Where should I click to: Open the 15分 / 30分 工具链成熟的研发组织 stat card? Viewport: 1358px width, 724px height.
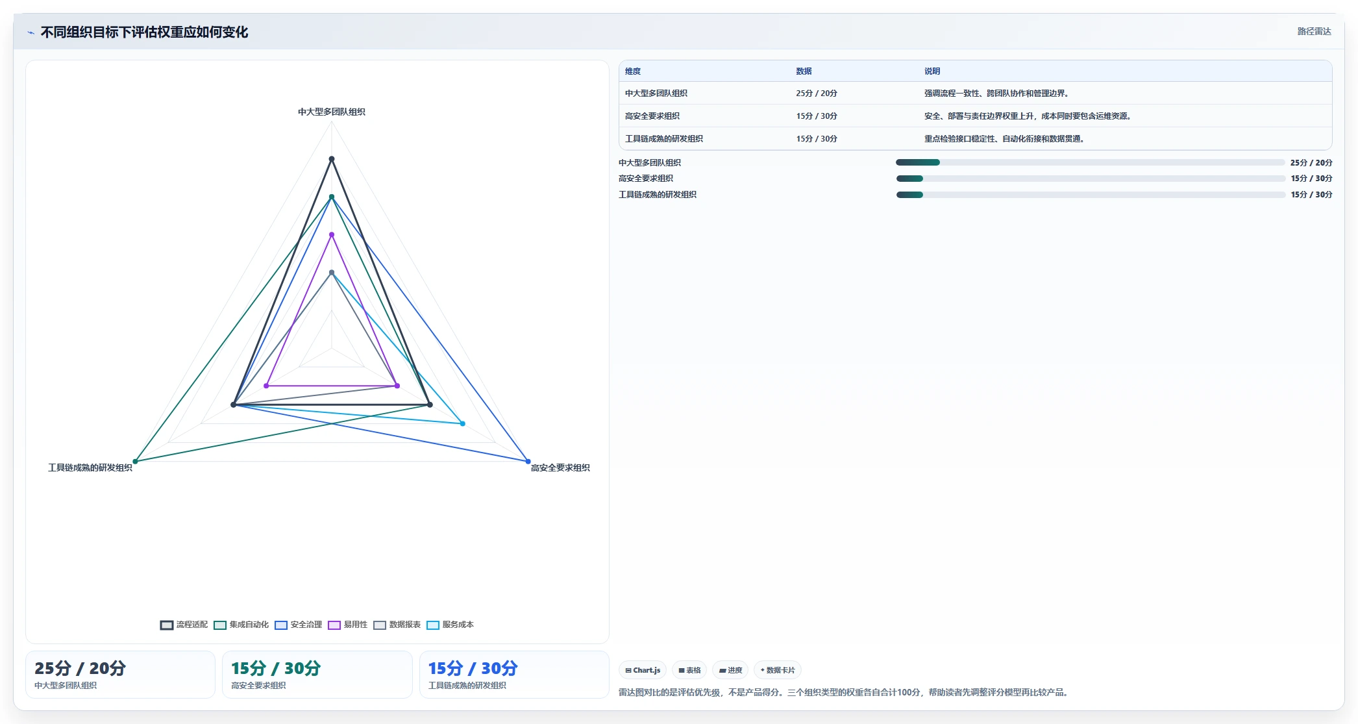(514, 675)
